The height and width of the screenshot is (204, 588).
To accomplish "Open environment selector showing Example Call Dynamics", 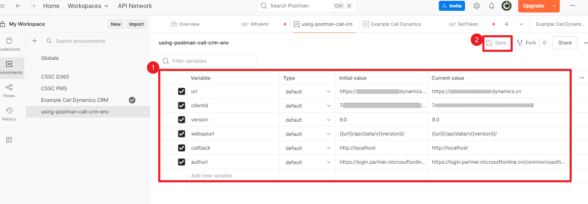I will pyautogui.click(x=560, y=24).
